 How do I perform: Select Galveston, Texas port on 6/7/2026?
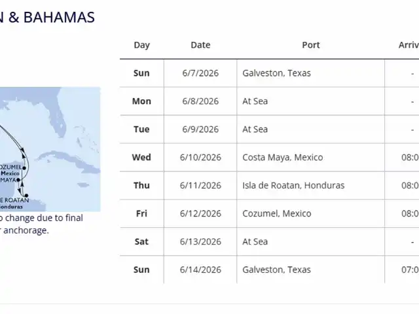point(276,73)
